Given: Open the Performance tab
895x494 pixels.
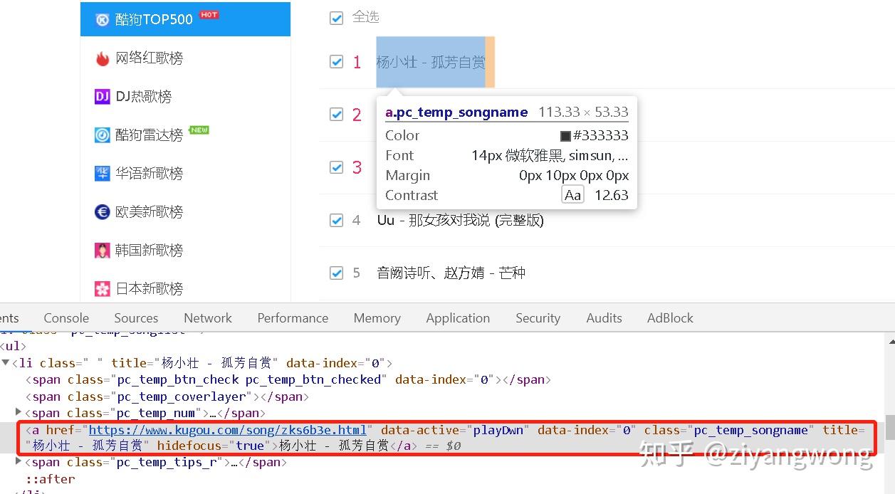Looking at the screenshot, I should [293, 318].
